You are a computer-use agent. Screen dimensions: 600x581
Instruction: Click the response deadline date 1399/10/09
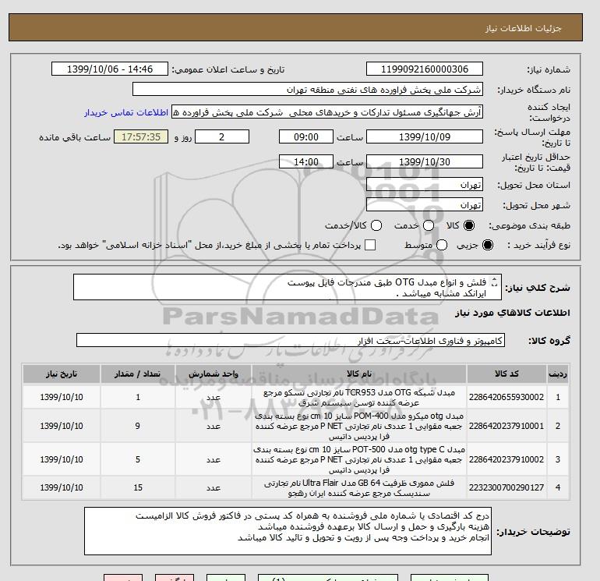click(x=425, y=136)
